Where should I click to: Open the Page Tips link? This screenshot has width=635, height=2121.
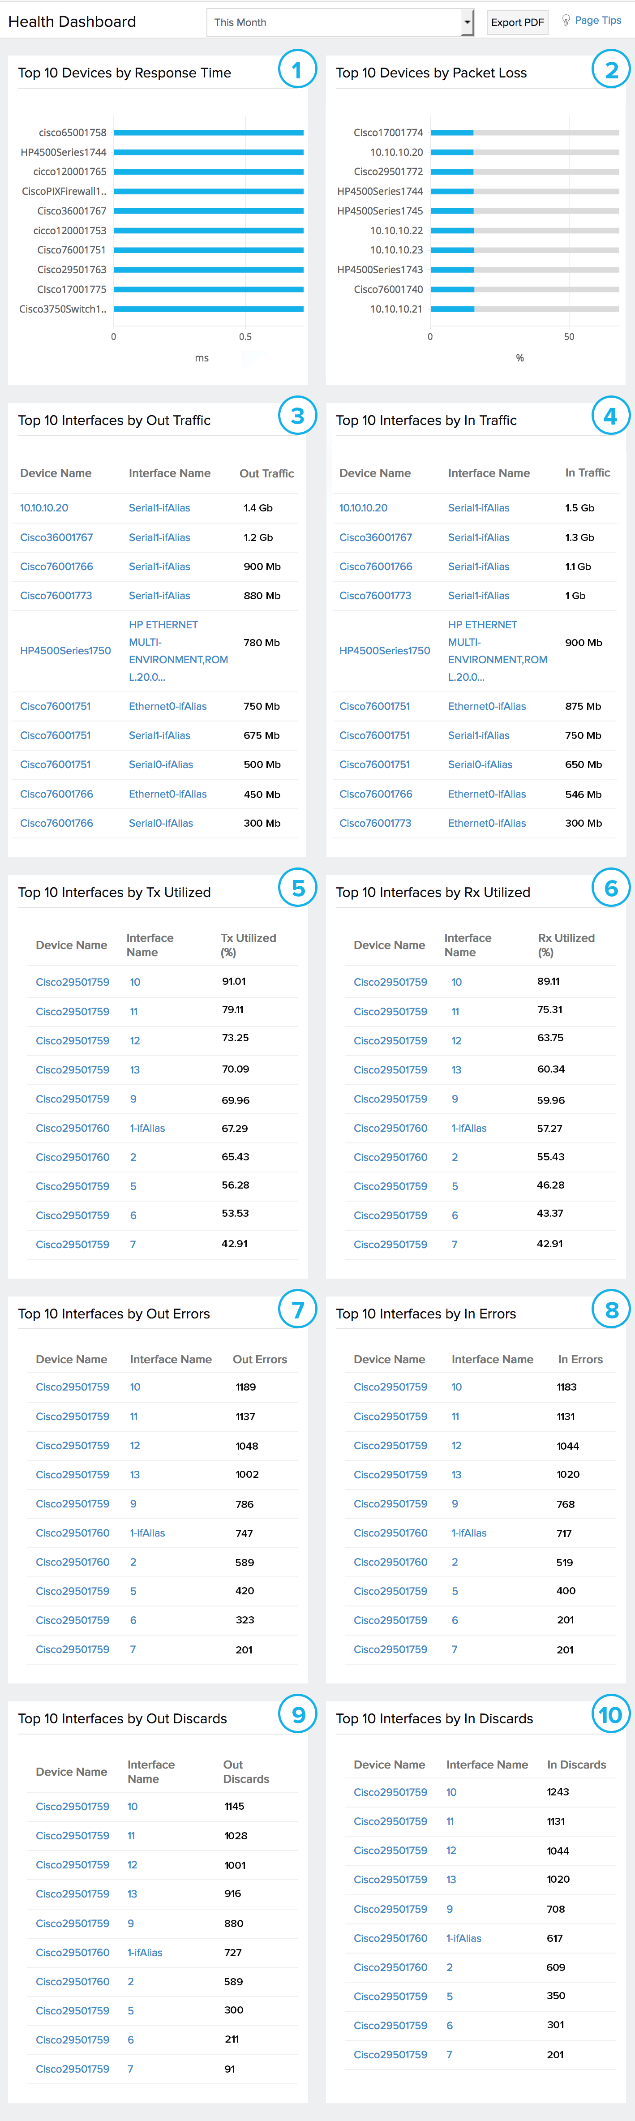point(598,21)
